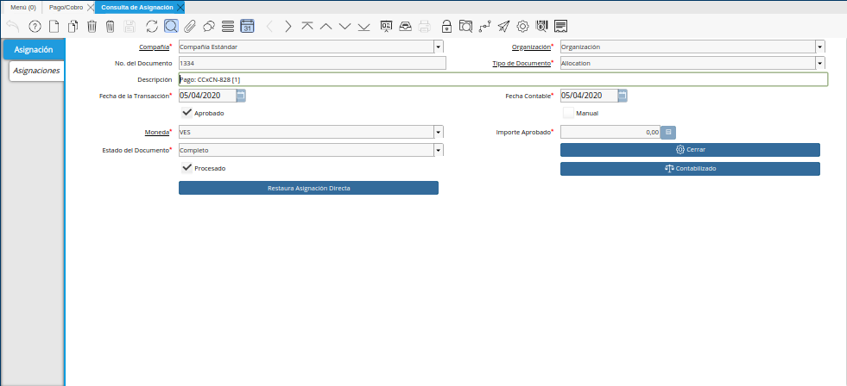847x386 pixels.
Task: Click into the Descripción text field
Action: point(503,79)
